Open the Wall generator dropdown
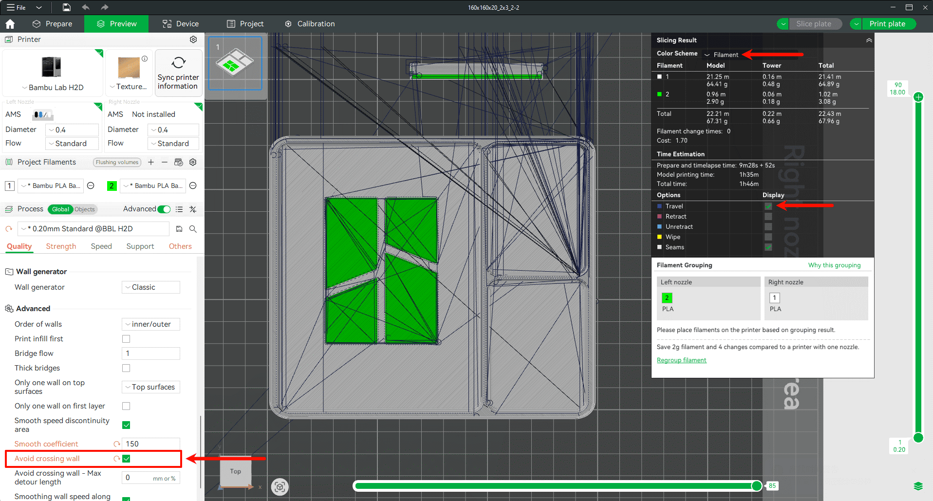Viewport: 933px width, 501px height. tap(150, 287)
